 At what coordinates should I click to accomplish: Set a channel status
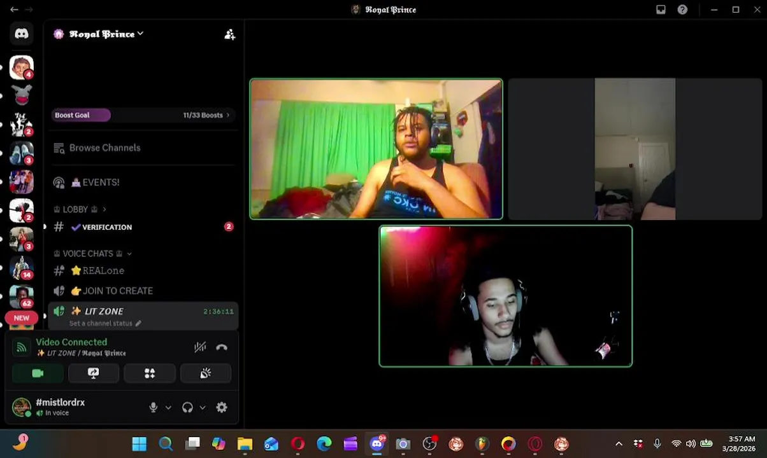105,323
